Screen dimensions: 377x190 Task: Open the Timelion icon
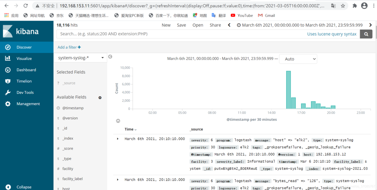(x=8, y=81)
